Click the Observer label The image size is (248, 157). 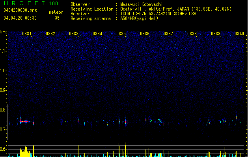click(x=80, y=4)
